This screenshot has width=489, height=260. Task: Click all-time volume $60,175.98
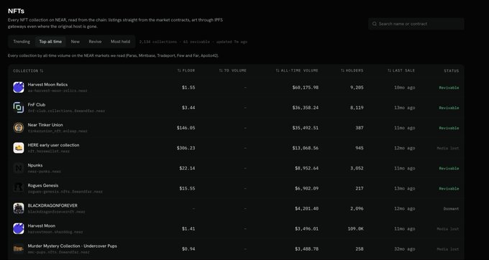point(306,88)
